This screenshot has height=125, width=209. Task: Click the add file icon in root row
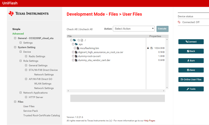click(x=82, y=40)
